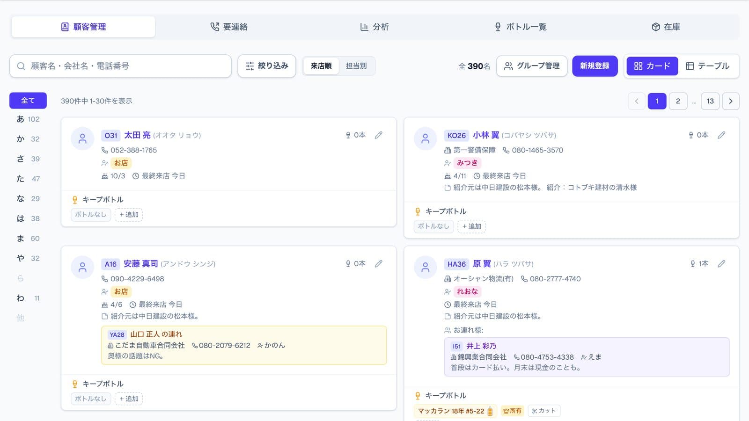This screenshot has height=421, width=749.
Task: Go to the ボトル一覧 tab
Action: [x=521, y=27]
